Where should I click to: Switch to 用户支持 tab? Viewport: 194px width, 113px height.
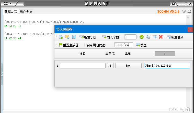pyautogui.click(x=26, y=12)
